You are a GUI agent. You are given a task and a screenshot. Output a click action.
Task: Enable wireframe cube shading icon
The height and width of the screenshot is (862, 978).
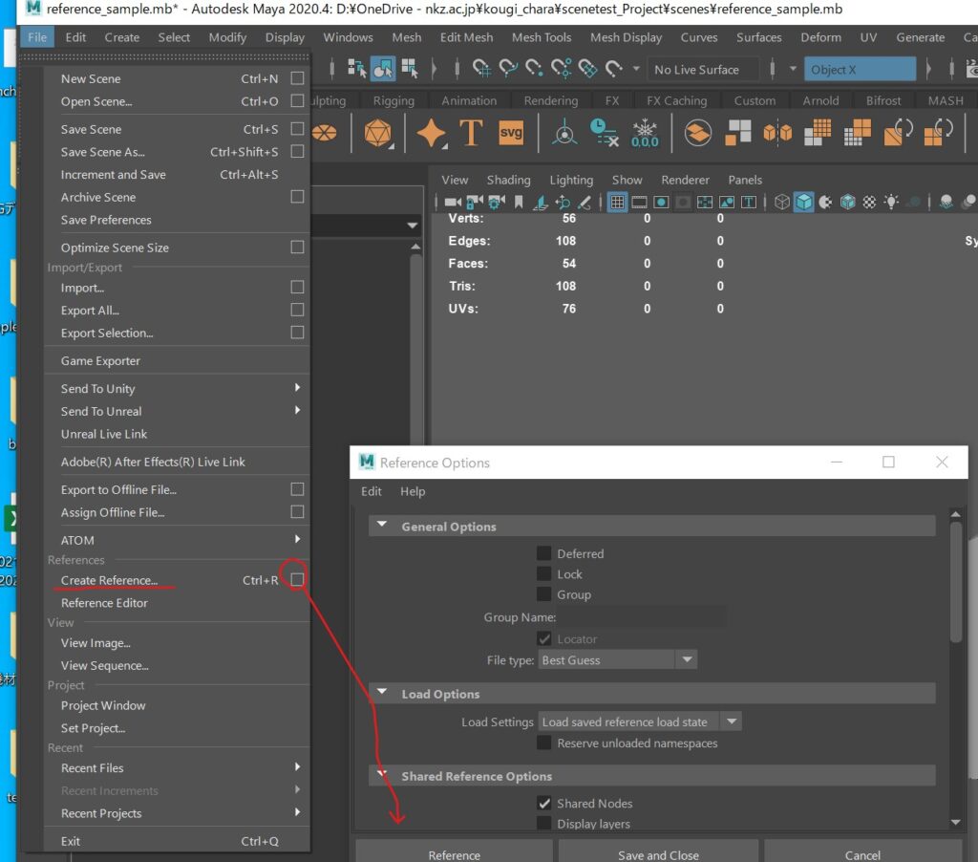pos(781,202)
